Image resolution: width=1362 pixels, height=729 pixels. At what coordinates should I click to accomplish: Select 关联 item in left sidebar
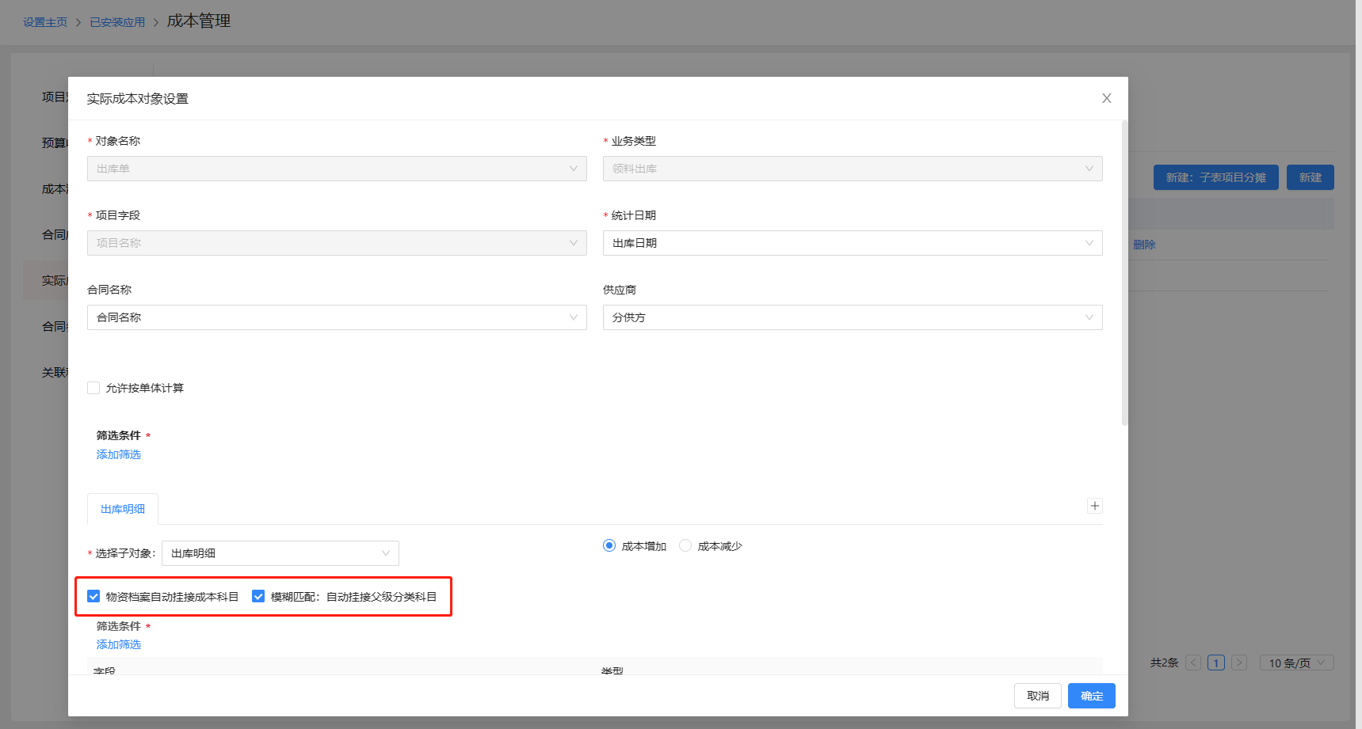[55, 372]
